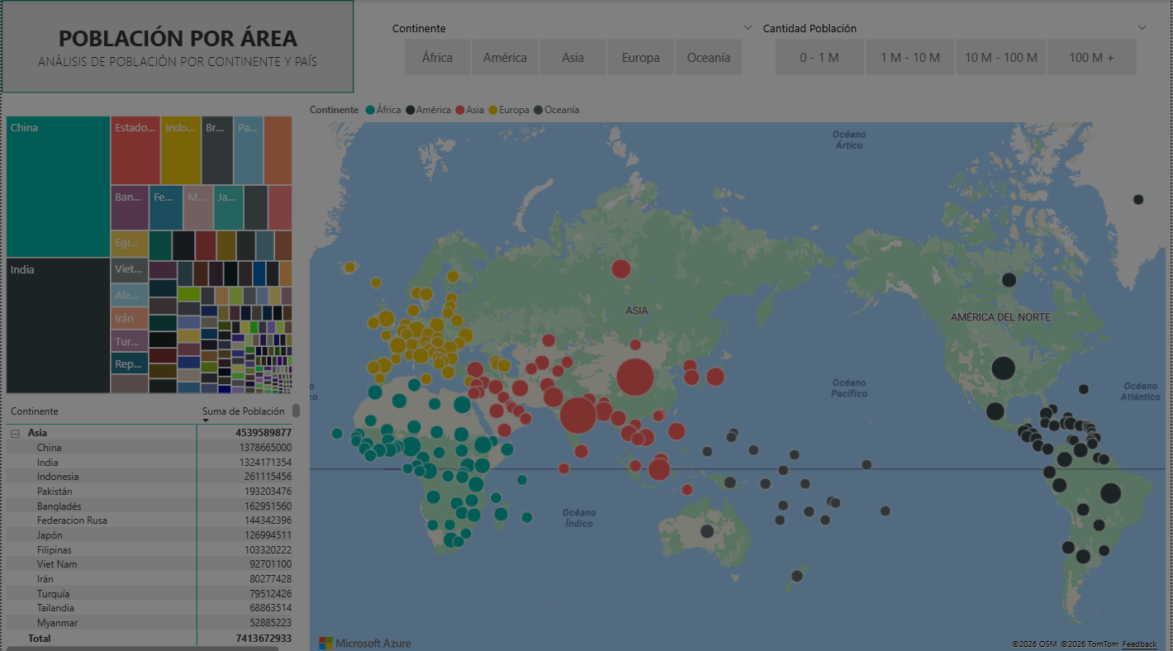The height and width of the screenshot is (651, 1173).
Task: Open the Feedback link on the map
Action: (1139, 644)
